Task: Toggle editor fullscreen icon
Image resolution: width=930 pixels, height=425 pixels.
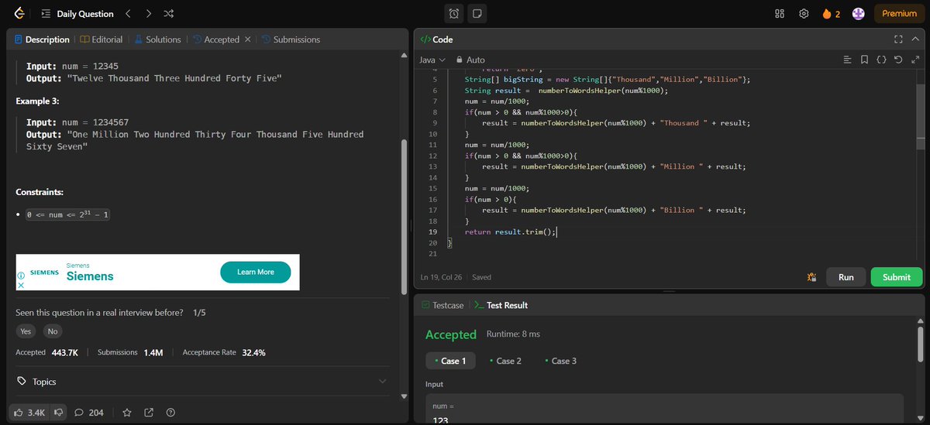Action: 915,60
